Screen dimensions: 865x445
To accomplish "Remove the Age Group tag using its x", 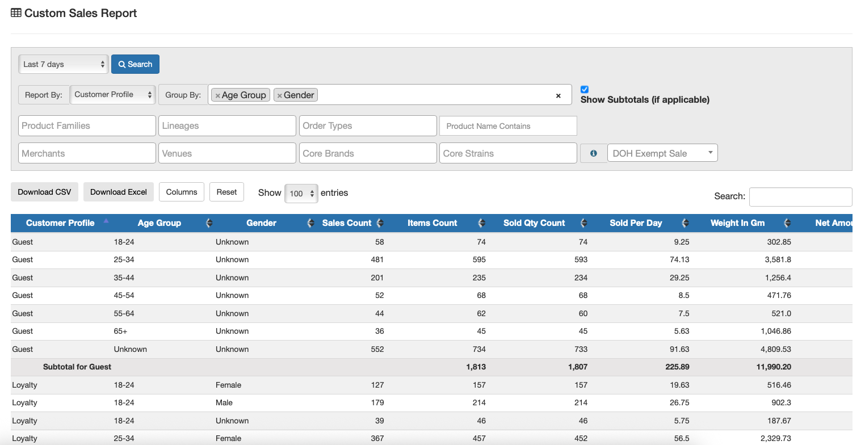I will pyautogui.click(x=218, y=95).
